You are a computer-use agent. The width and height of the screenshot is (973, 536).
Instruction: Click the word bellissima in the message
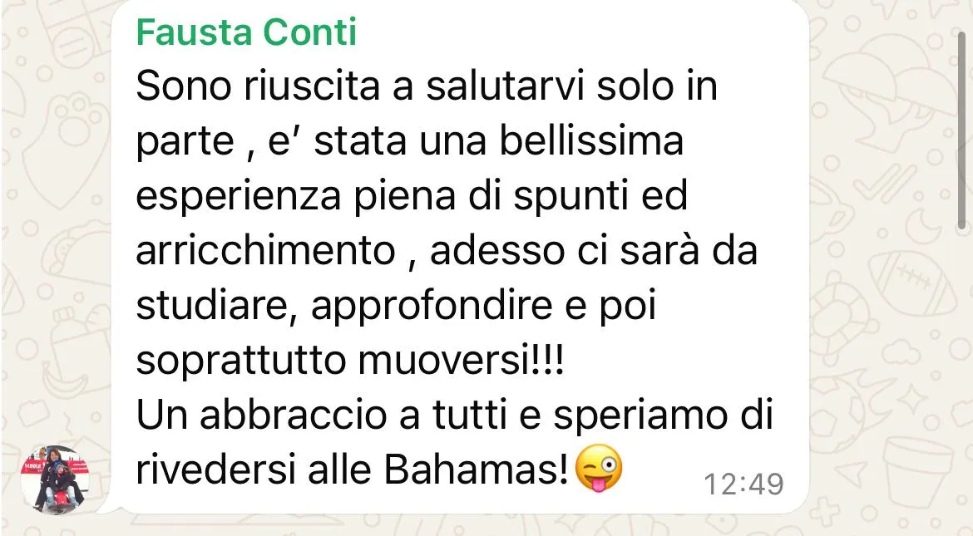tap(591, 140)
